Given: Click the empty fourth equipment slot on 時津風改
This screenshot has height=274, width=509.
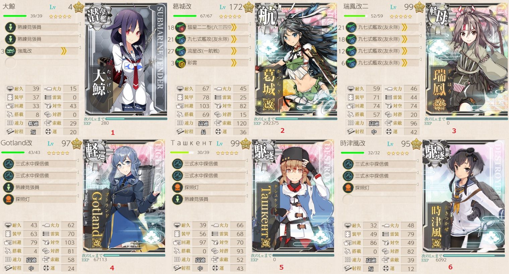Looking at the screenshot, I should 379,200.
